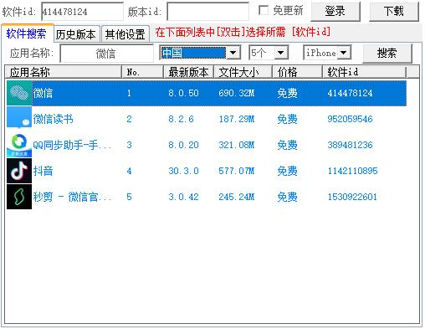This screenshot has width=425, height=329.
Task: Click the 软件id column header
Action: click(x=364, y=72)
